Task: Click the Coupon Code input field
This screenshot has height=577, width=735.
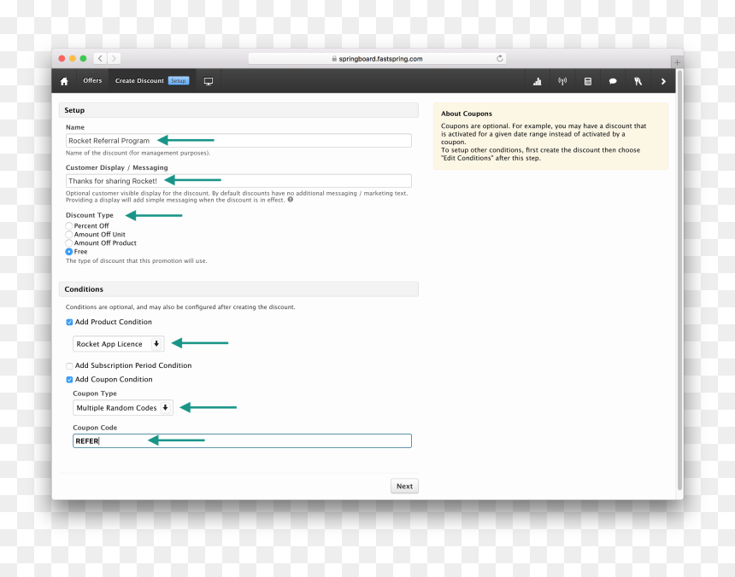Action: tap(242, 440)
